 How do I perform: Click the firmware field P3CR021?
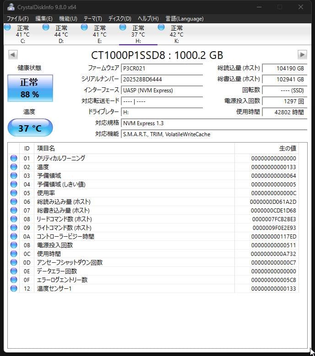point(162,69)
